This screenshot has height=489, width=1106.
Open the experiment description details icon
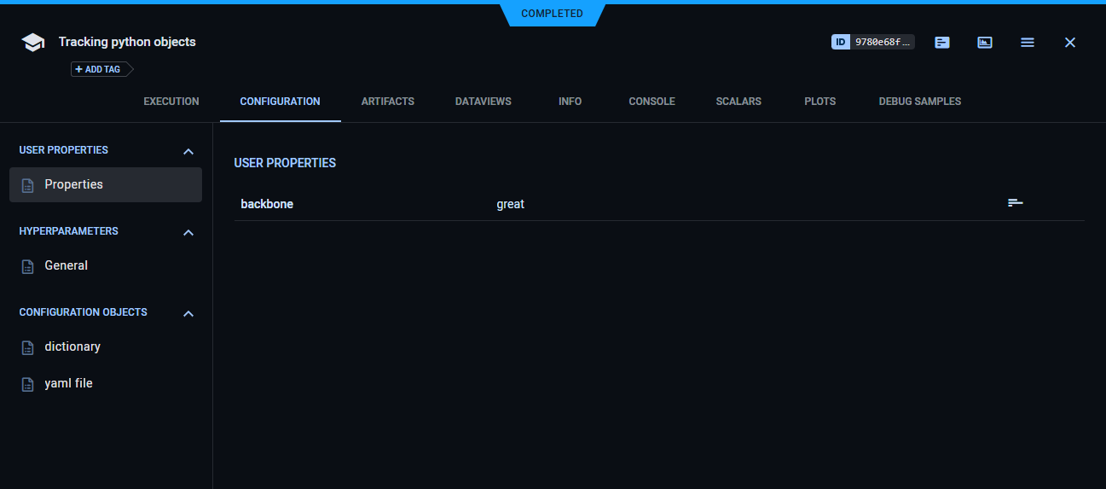[942, 42]
